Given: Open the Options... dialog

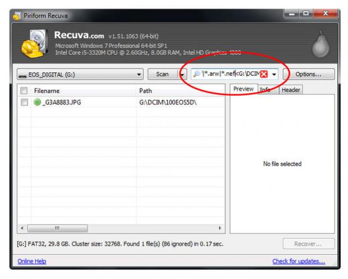Looking at the screenshot, I should pyautogui.click(x=308, y=74).
